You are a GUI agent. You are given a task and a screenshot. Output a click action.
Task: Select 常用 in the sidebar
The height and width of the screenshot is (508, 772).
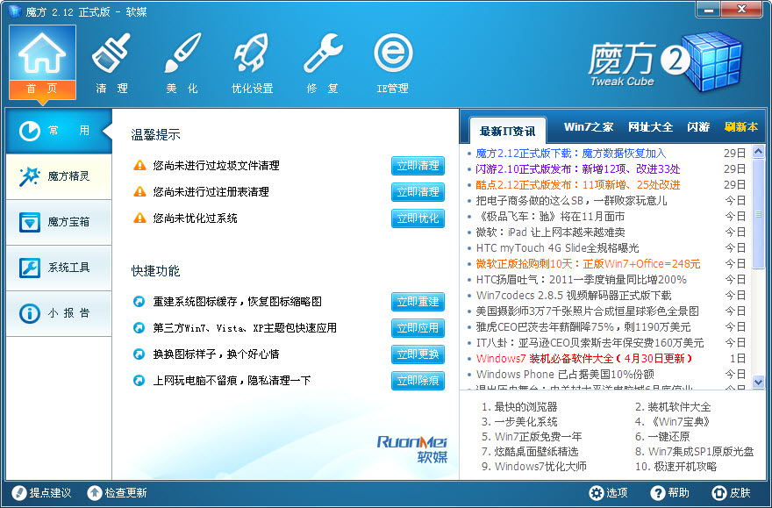(x=59, y=131)
